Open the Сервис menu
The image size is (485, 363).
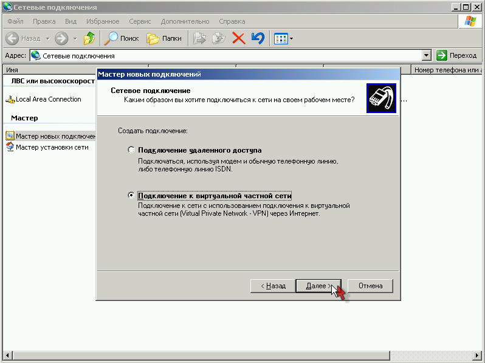pos(140,21)
